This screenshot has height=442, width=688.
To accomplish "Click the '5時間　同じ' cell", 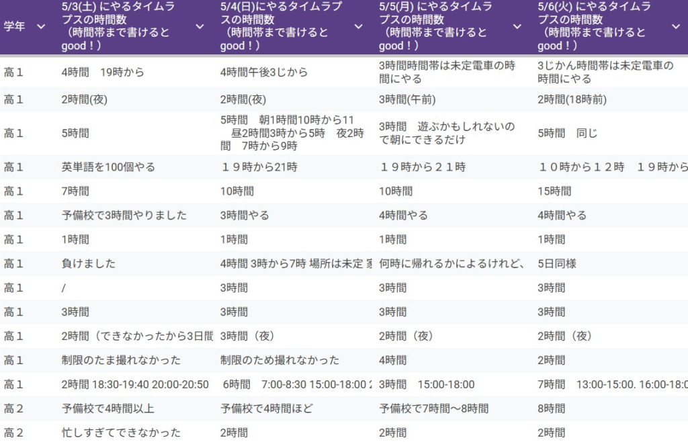I will [x=568, y=133].
